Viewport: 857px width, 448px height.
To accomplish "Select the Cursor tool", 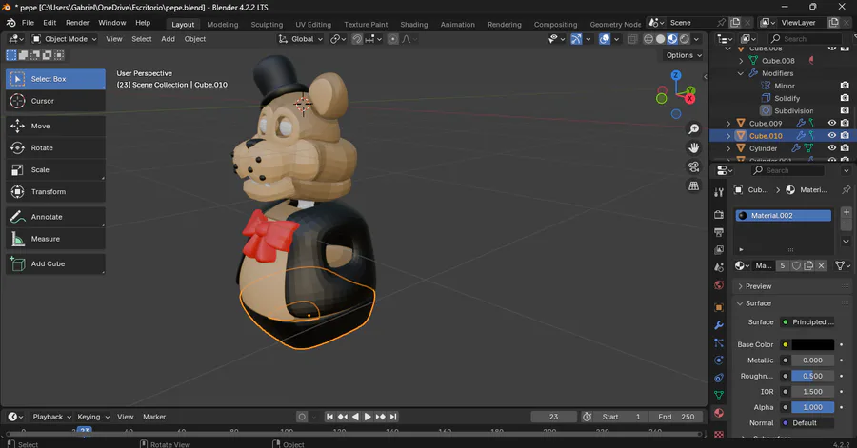I will tap(55, 101).
